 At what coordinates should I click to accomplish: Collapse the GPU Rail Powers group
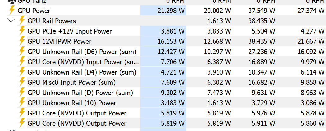(x=11, y=21)
